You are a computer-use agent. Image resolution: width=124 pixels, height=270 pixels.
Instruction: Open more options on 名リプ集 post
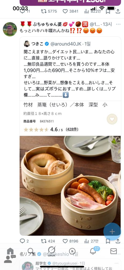[118, 254]
